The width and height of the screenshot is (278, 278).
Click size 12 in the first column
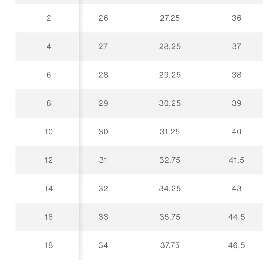[49, 160]
